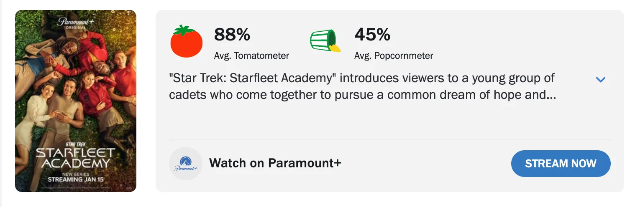Expand the series description with the chevron
This screenshot has height=207, width=635.
[600, 79]
